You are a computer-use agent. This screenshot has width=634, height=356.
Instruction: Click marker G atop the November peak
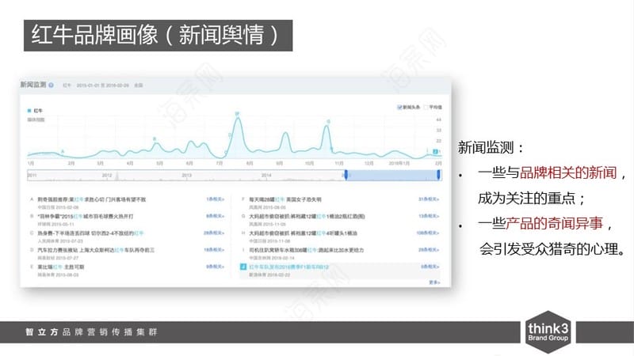[328, 122]
